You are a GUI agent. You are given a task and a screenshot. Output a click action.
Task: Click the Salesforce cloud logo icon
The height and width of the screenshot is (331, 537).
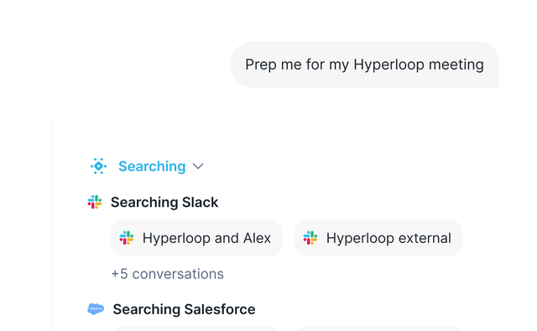pos(96,309)
